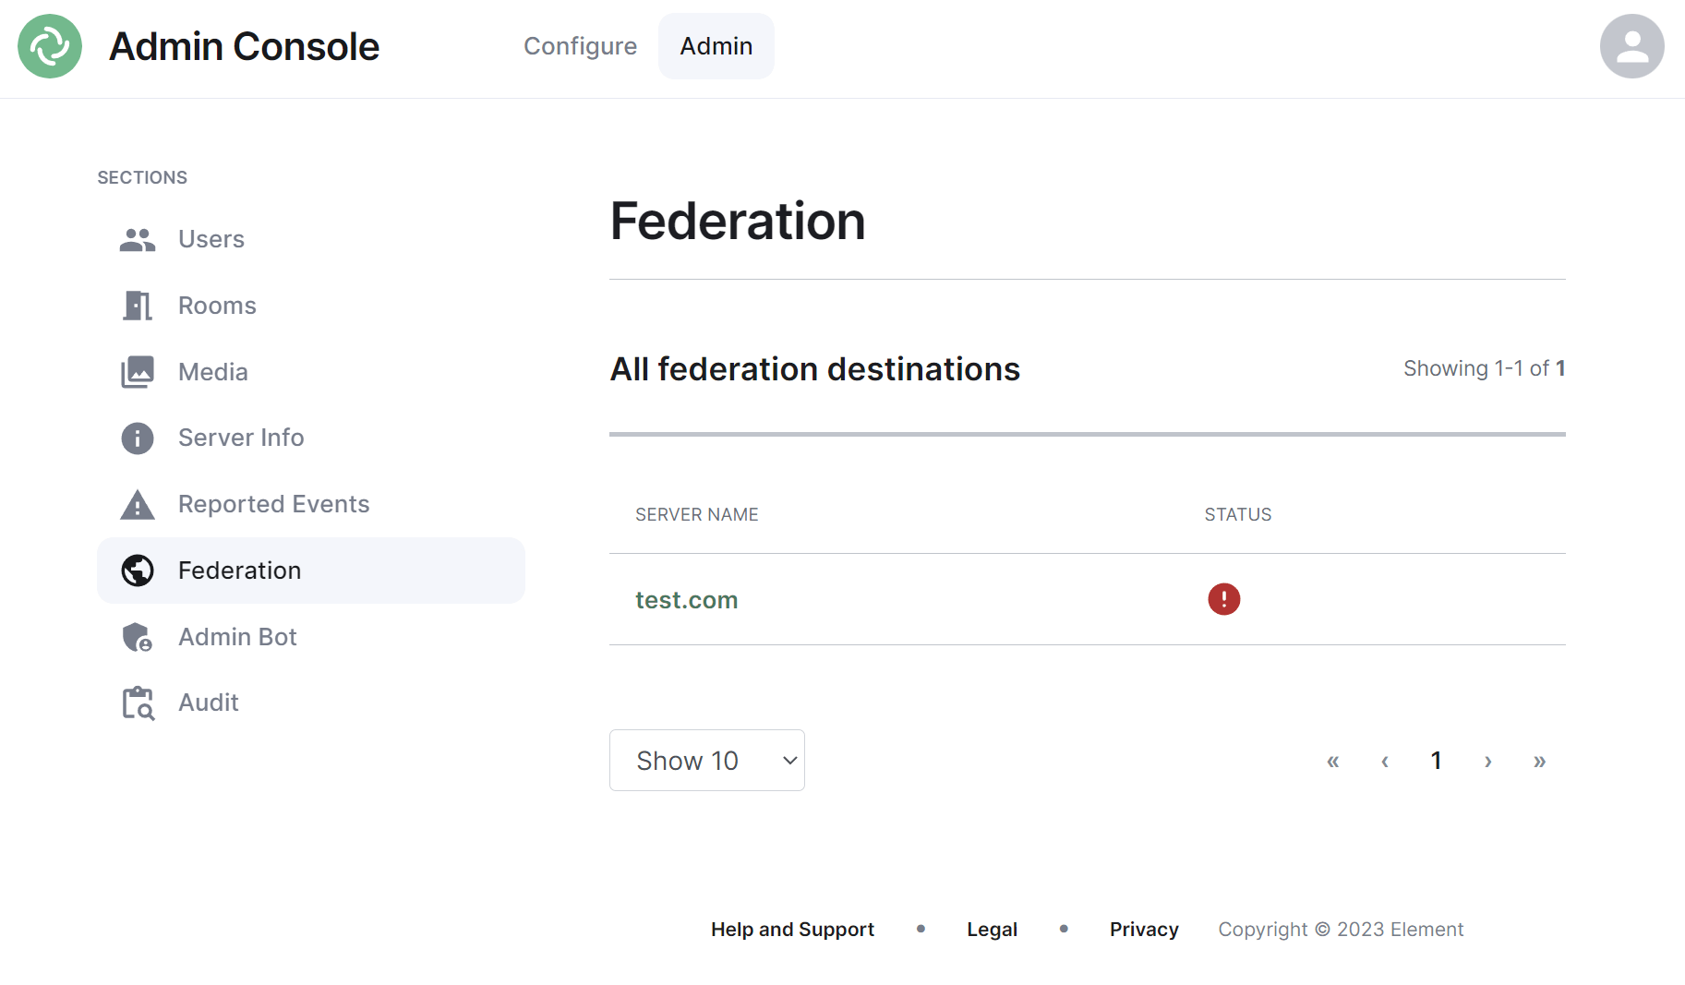Select the Users people icon
The width and height of the screenshot is (1685, 985).
138,240
